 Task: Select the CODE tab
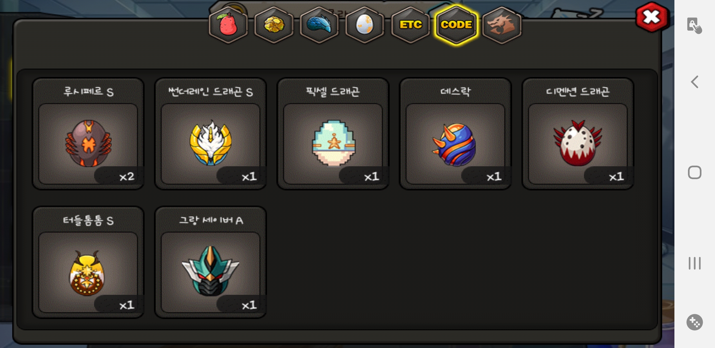[x=456, y=25]
